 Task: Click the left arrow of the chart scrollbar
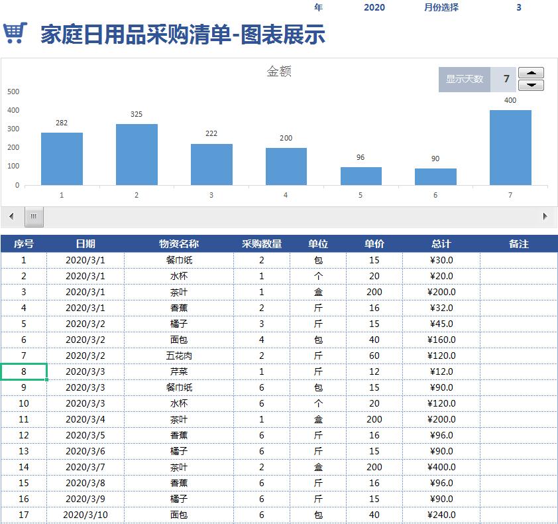pyautogui.click(x=9, y=216)
